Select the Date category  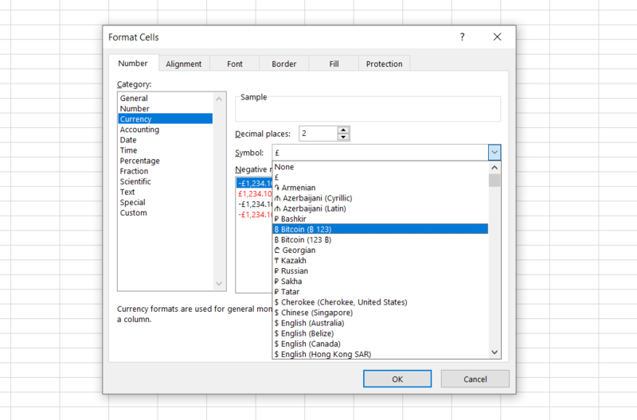pyautogui.click(x=166, y=140)
